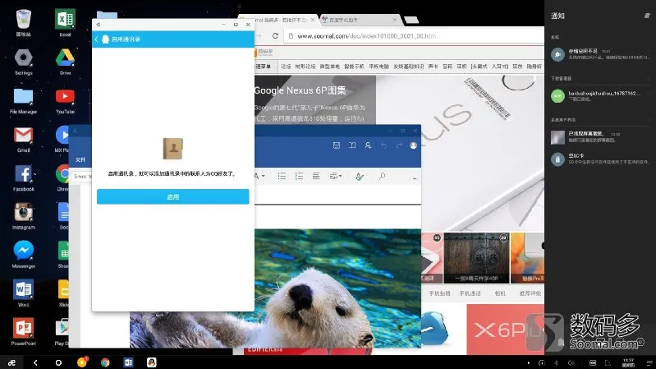Image resolution: width=656 pixels, height=369 pixels.
Task: Click 声卡 in the website navigation
Action: 433,67
